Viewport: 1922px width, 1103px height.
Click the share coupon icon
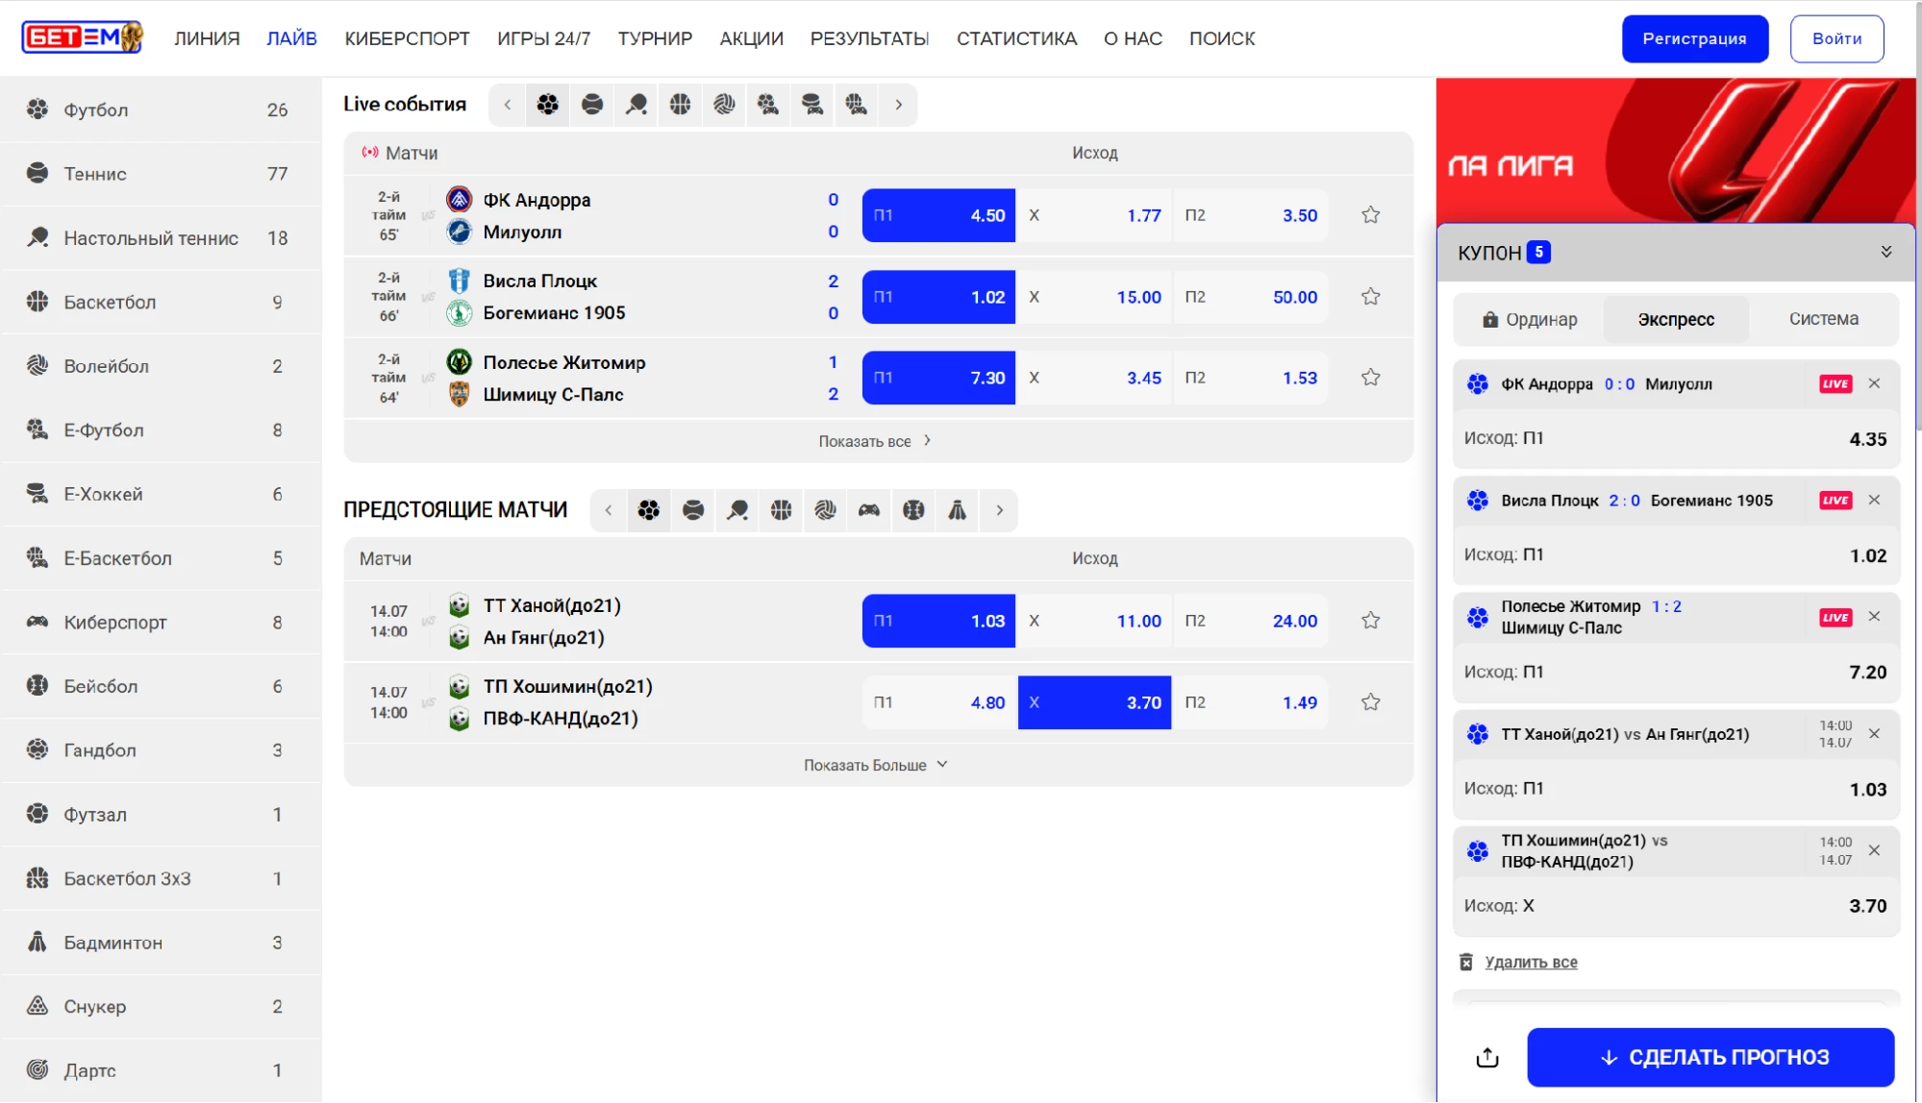(1487, 1058)
